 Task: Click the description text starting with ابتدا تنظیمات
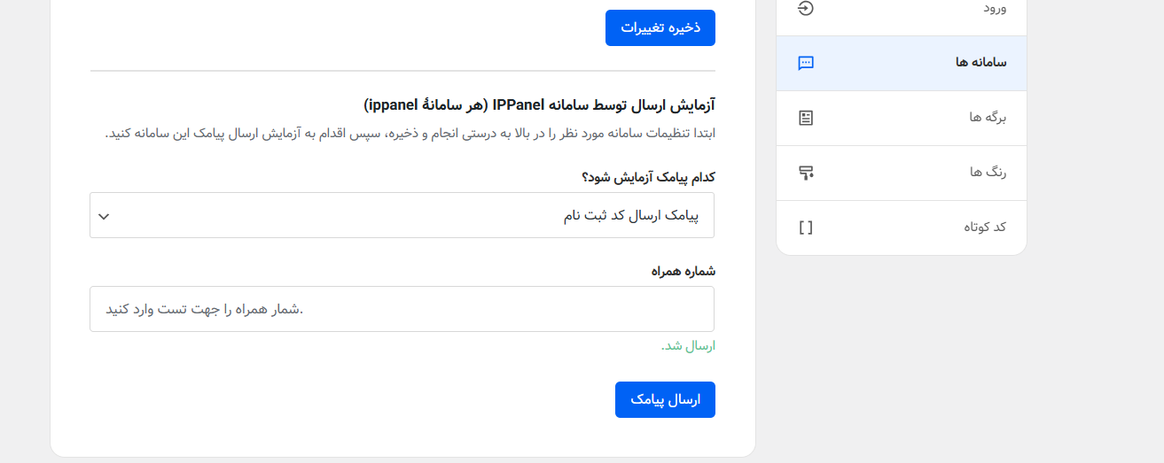pos(410,134)
